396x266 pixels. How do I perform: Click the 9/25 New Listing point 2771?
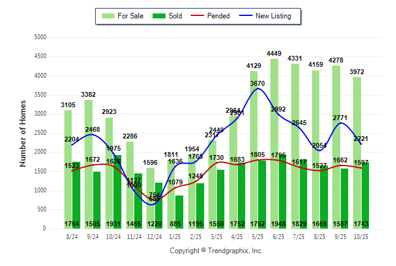pos(342,123)
